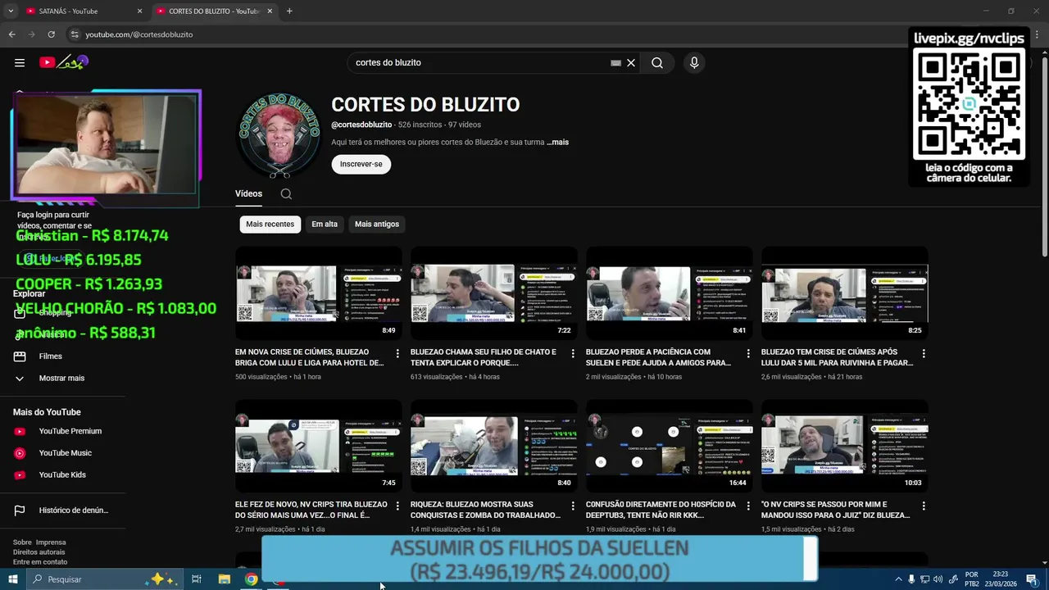
Task: Start voice search with microphone icon
Action: [x=694, y=62]
